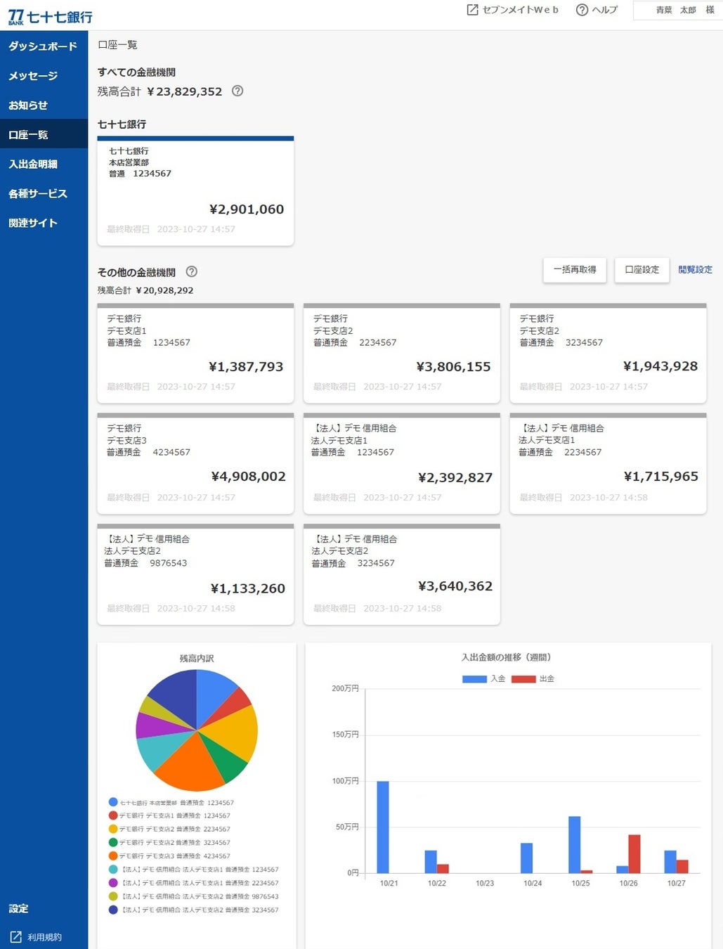
Task: Open デモ支店2 account 2234567 card
Action: [x=402, y=354]
